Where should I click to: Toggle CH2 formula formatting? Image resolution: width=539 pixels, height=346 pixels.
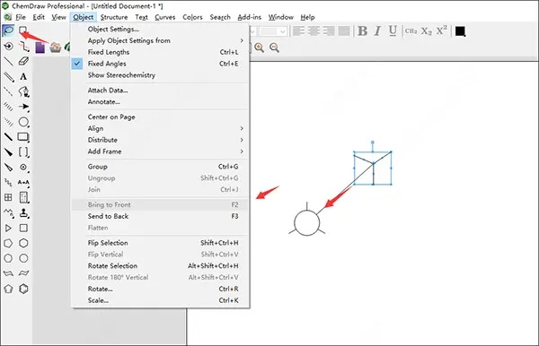point(411,30)
